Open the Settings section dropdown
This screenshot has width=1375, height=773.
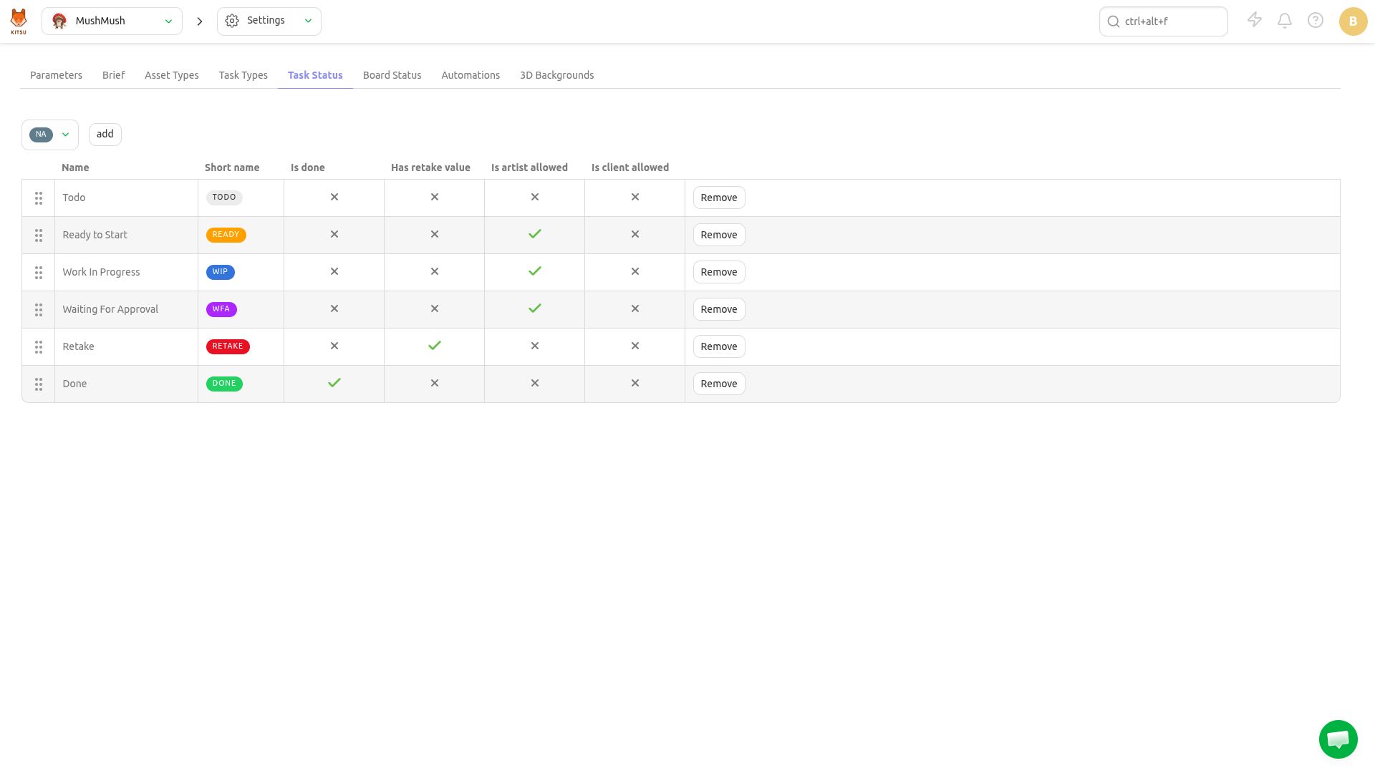click(x=269, y=21)
